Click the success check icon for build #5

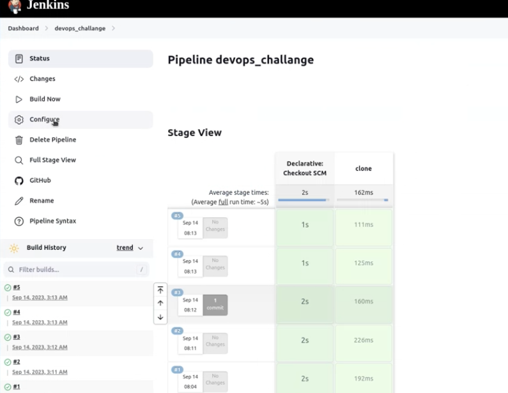point(8,288)
